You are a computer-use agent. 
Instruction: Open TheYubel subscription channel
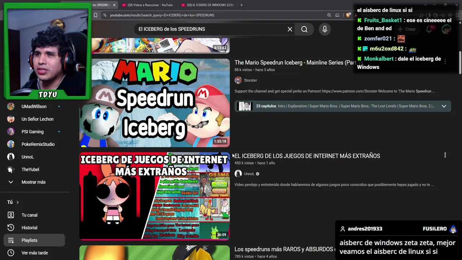30,170
